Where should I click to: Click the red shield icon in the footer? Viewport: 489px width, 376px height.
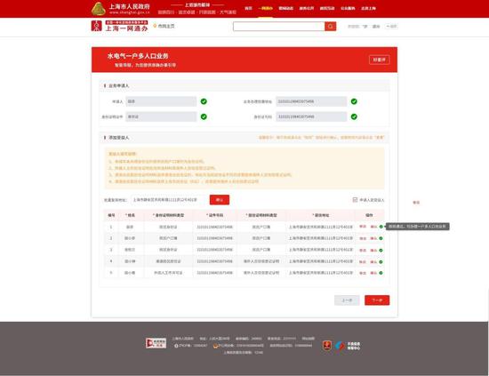327,346
